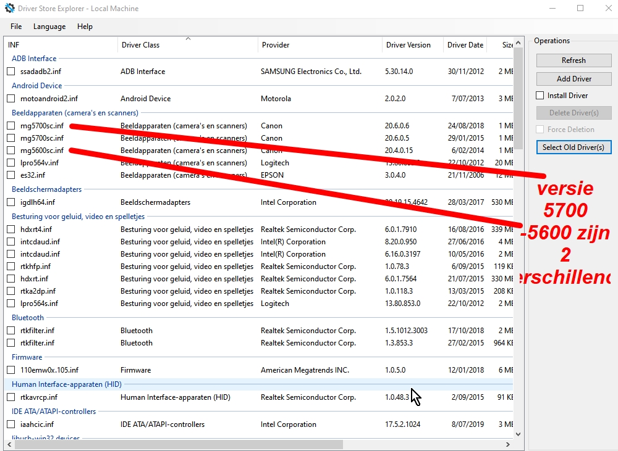Open the File menu
The width and height of the screenshot is (618, 451).
pos(16,27)
